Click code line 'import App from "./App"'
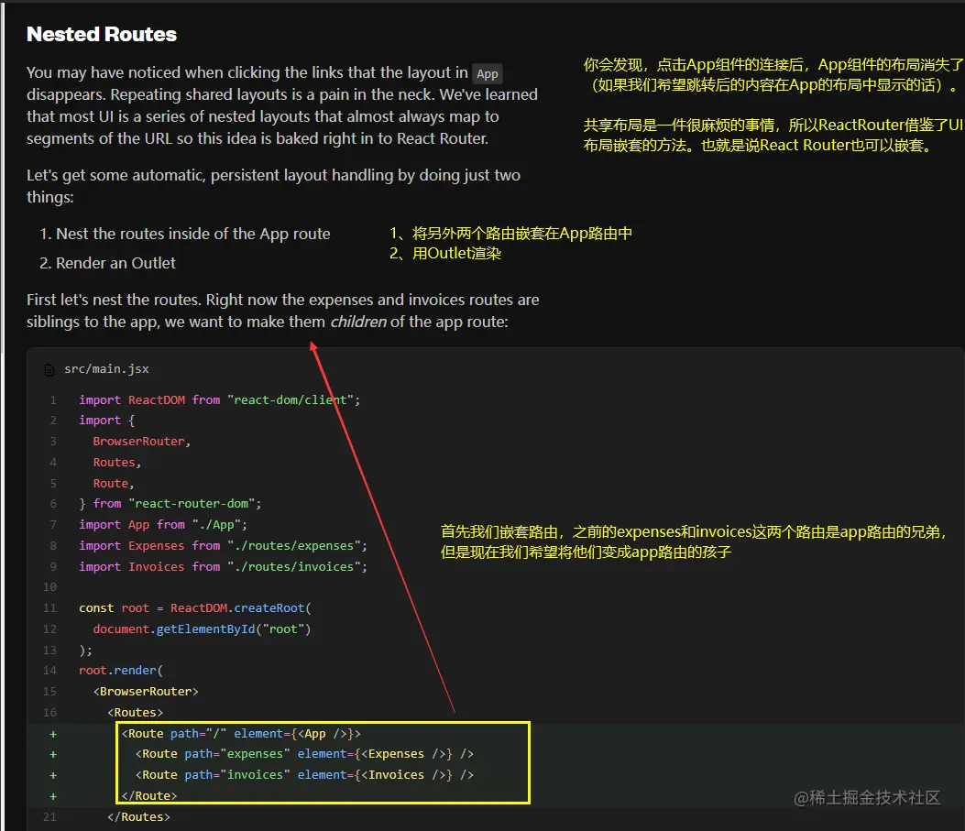 [163, 525]
